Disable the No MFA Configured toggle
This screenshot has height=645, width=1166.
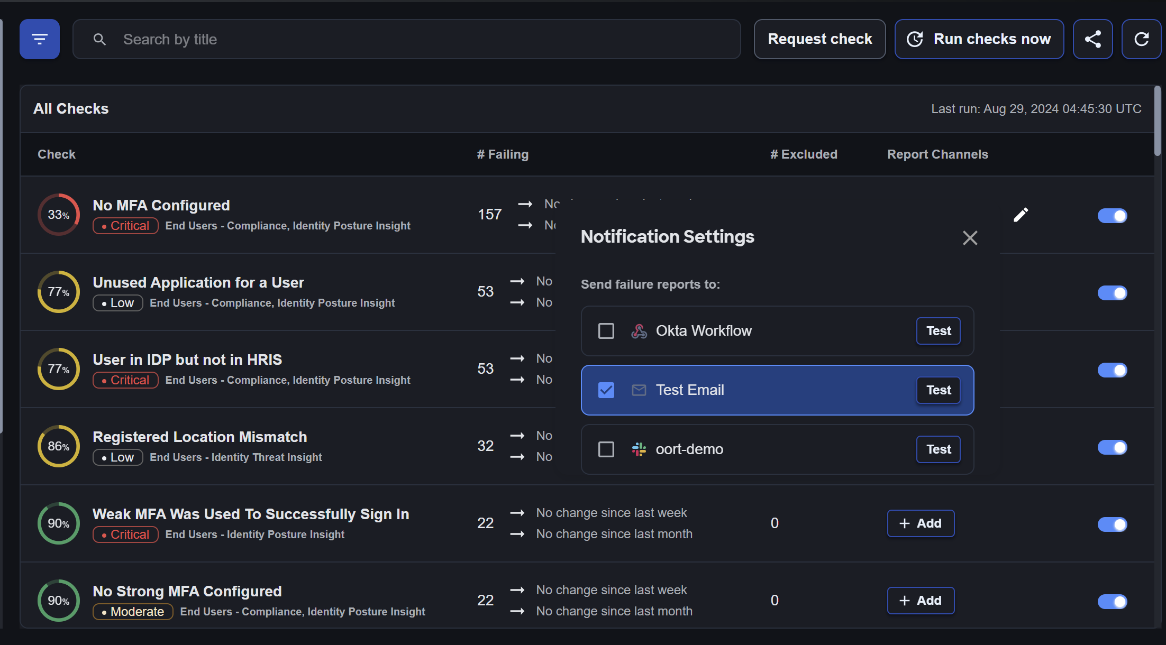1112,216
